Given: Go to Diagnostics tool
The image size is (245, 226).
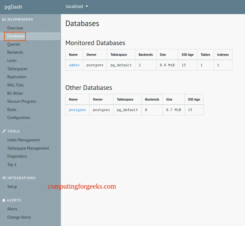Looking at the screenshot, I should click(17, 156).
